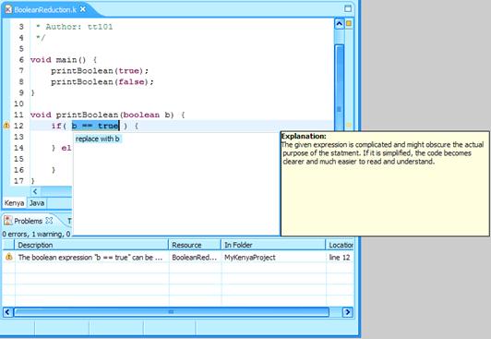The image size is (491, 339).
Task: Click the 'line 12' location cell
Action: click(340, 257)
